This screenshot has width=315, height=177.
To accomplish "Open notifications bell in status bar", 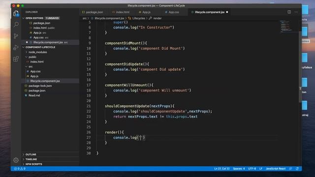I will click(x=297, y=169).
